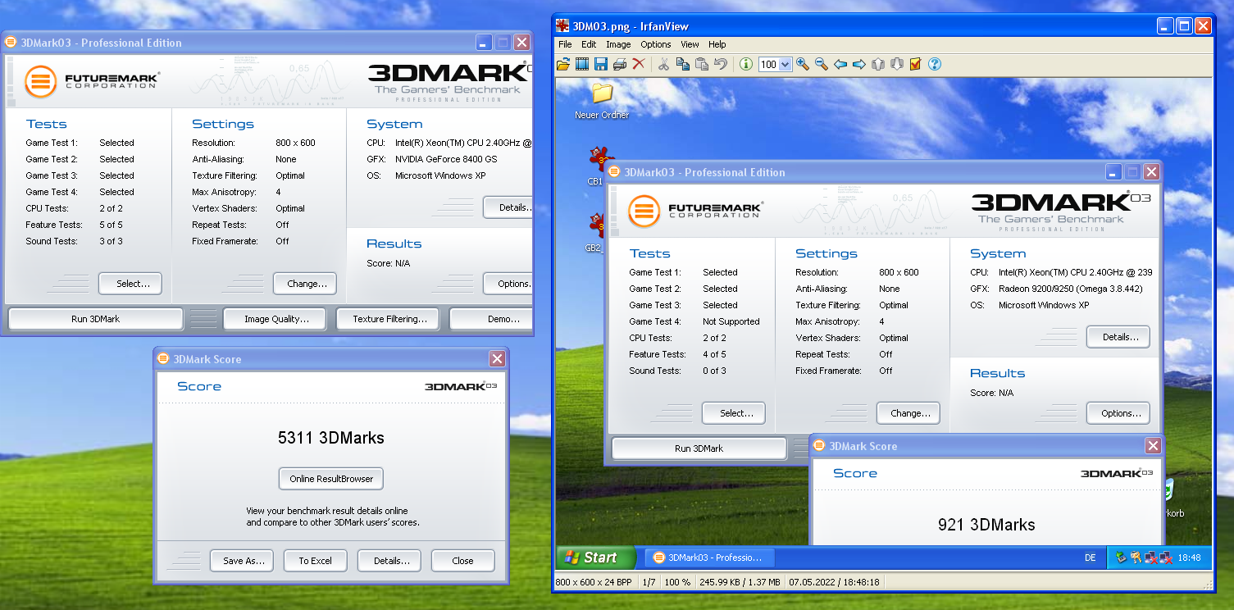Click the Futuremark orange logo in left 3DMark03 window
1234x610 pixels.
coord(40,81)
